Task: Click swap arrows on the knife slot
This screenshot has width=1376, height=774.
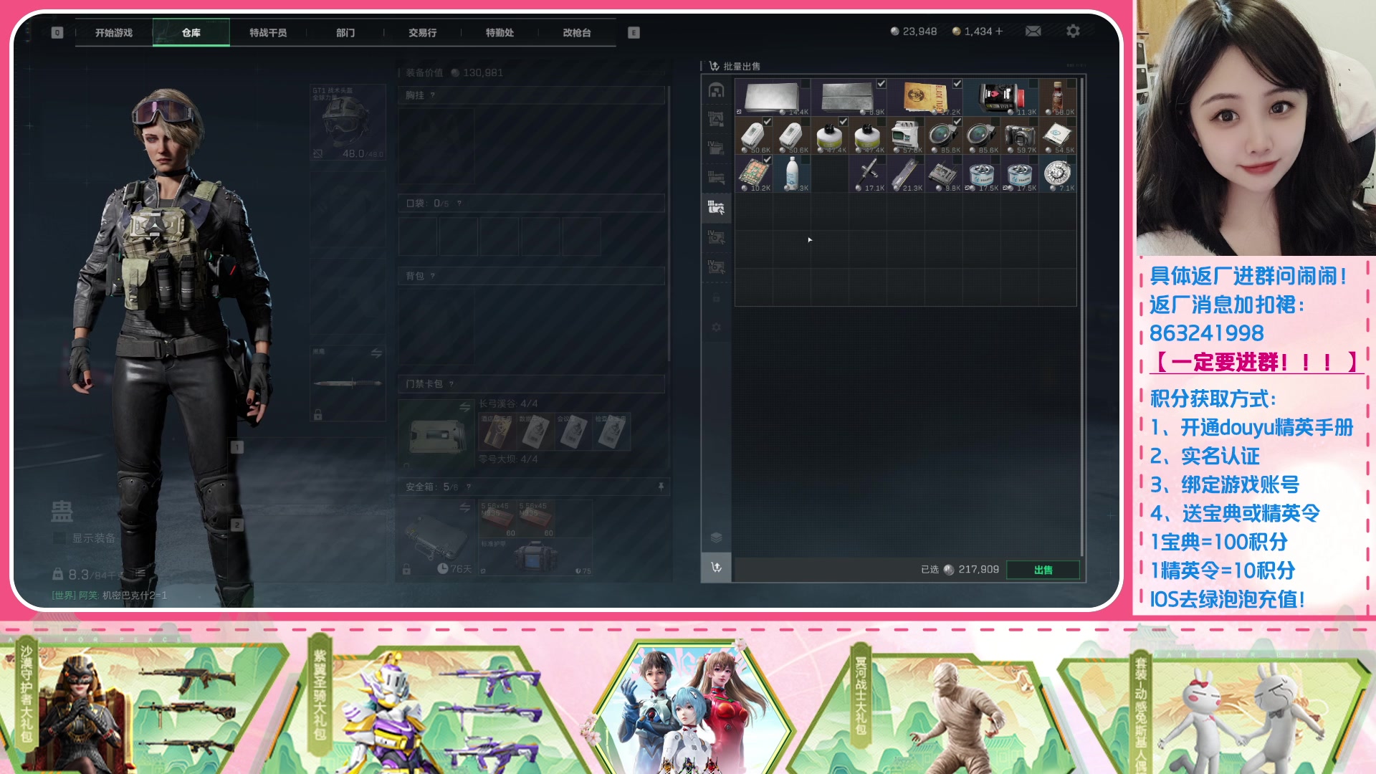Action: (x=376, y=353)
